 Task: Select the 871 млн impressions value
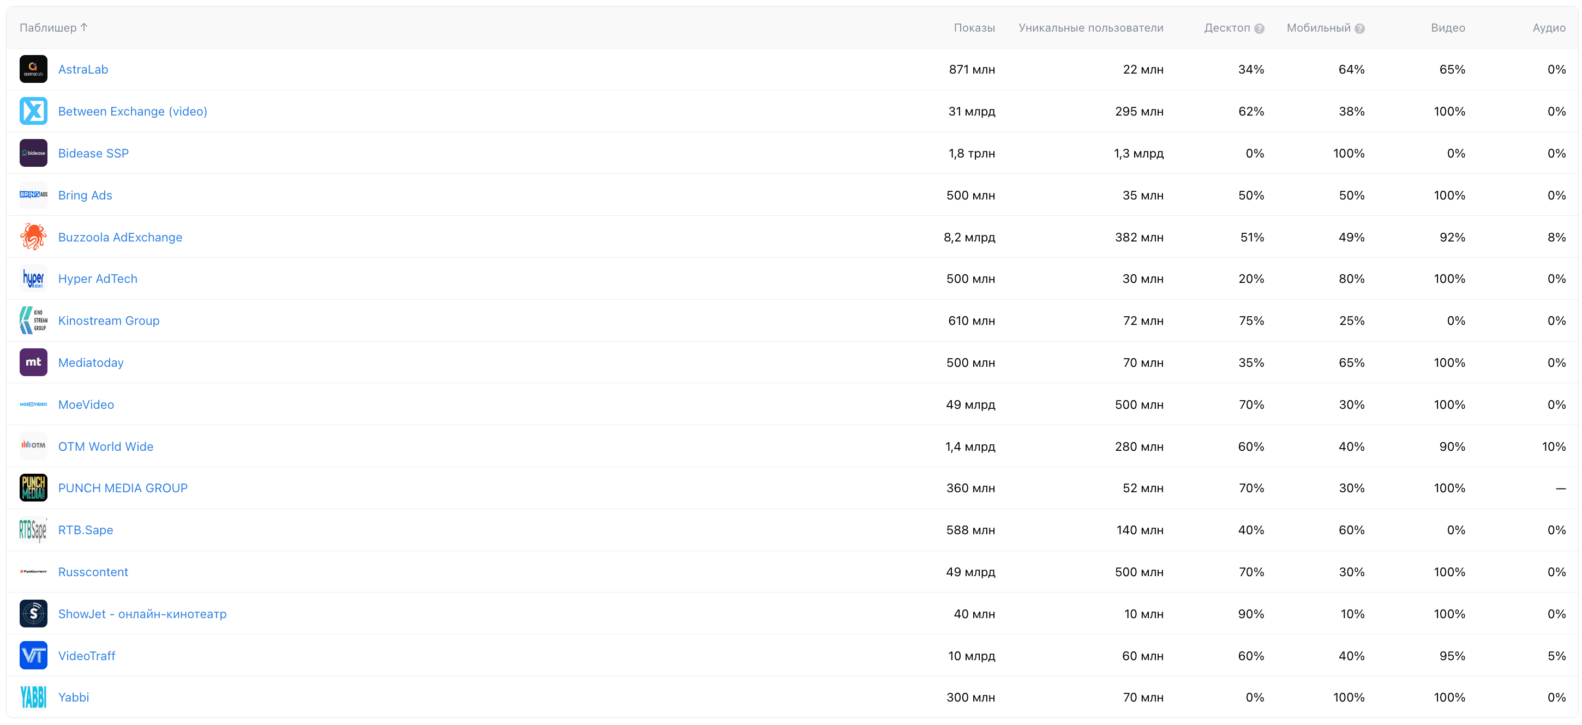(972, 69)
